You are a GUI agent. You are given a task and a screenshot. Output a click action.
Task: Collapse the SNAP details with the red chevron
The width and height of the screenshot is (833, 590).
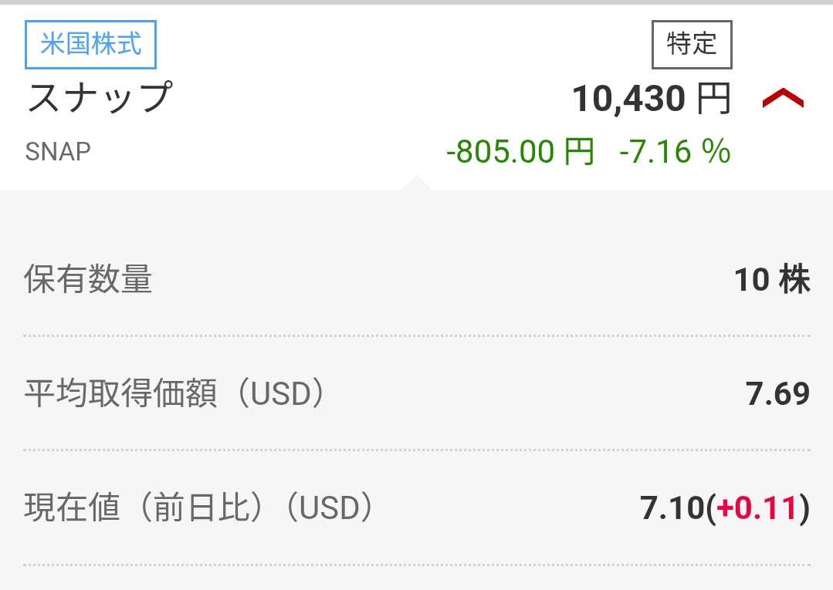[x=783, y=99]
